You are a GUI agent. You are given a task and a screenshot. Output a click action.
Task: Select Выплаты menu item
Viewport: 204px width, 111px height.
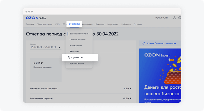tap(74, 52)
